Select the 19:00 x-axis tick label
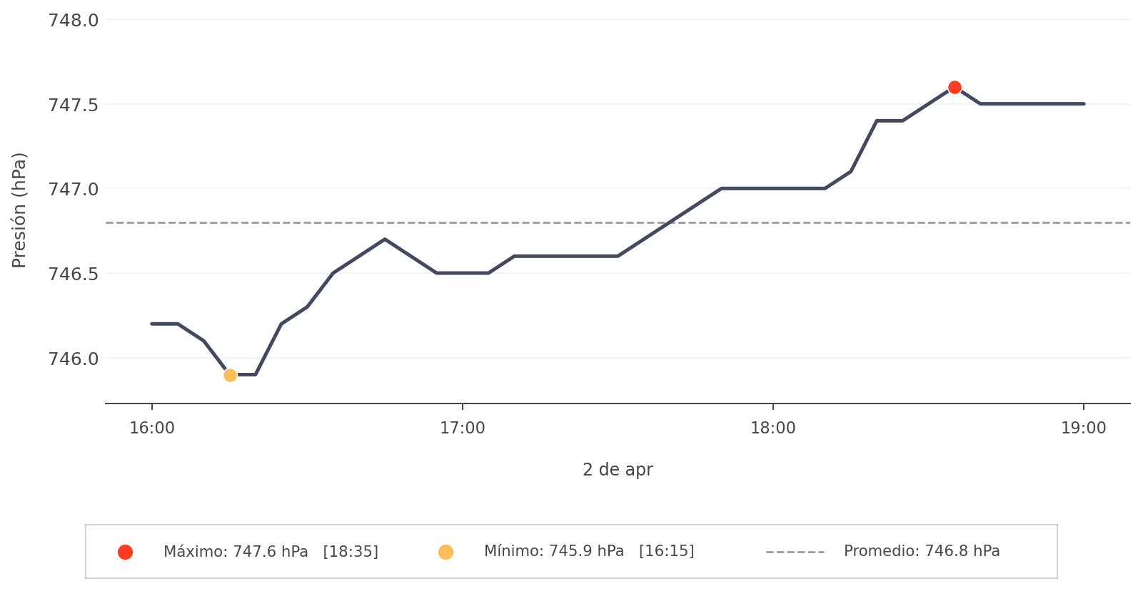The width and height of the screenshot is (1143, 591). (x=1083, y=428)
